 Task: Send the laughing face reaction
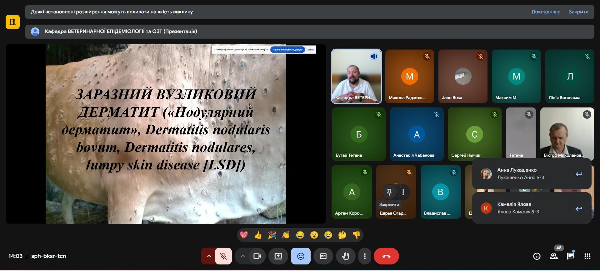point(300,235)
